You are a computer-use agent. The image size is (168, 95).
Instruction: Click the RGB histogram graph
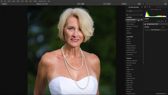[x=156, y=14]
